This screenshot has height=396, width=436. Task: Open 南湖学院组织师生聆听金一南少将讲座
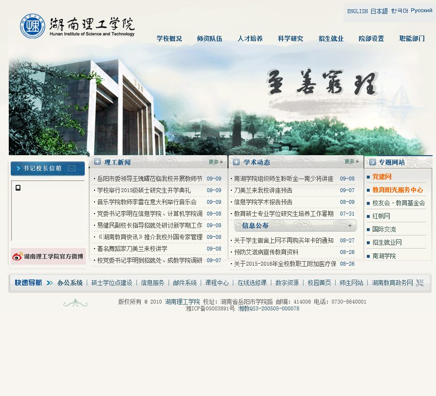click(284, 179)
